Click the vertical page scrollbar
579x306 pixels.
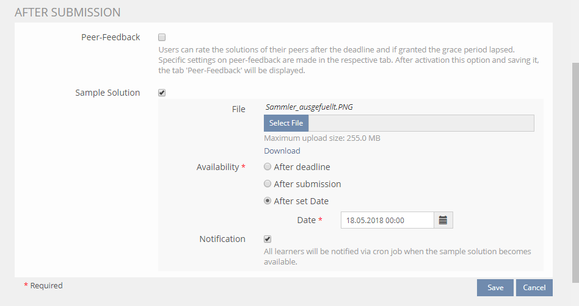coord(575,171)
